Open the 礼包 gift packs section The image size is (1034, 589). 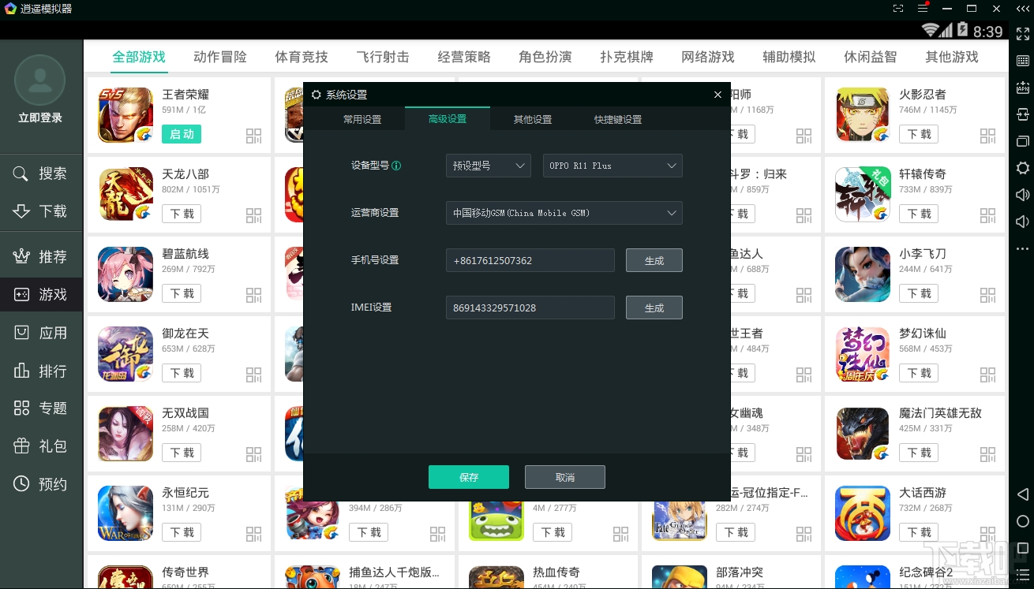pyautogui.click(x=41, y=445)
